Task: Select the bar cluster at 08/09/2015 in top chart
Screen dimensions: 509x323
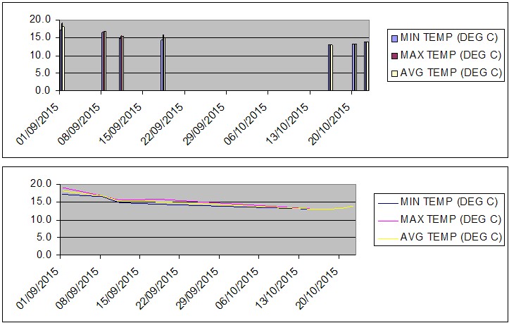Action: (103, 62)
